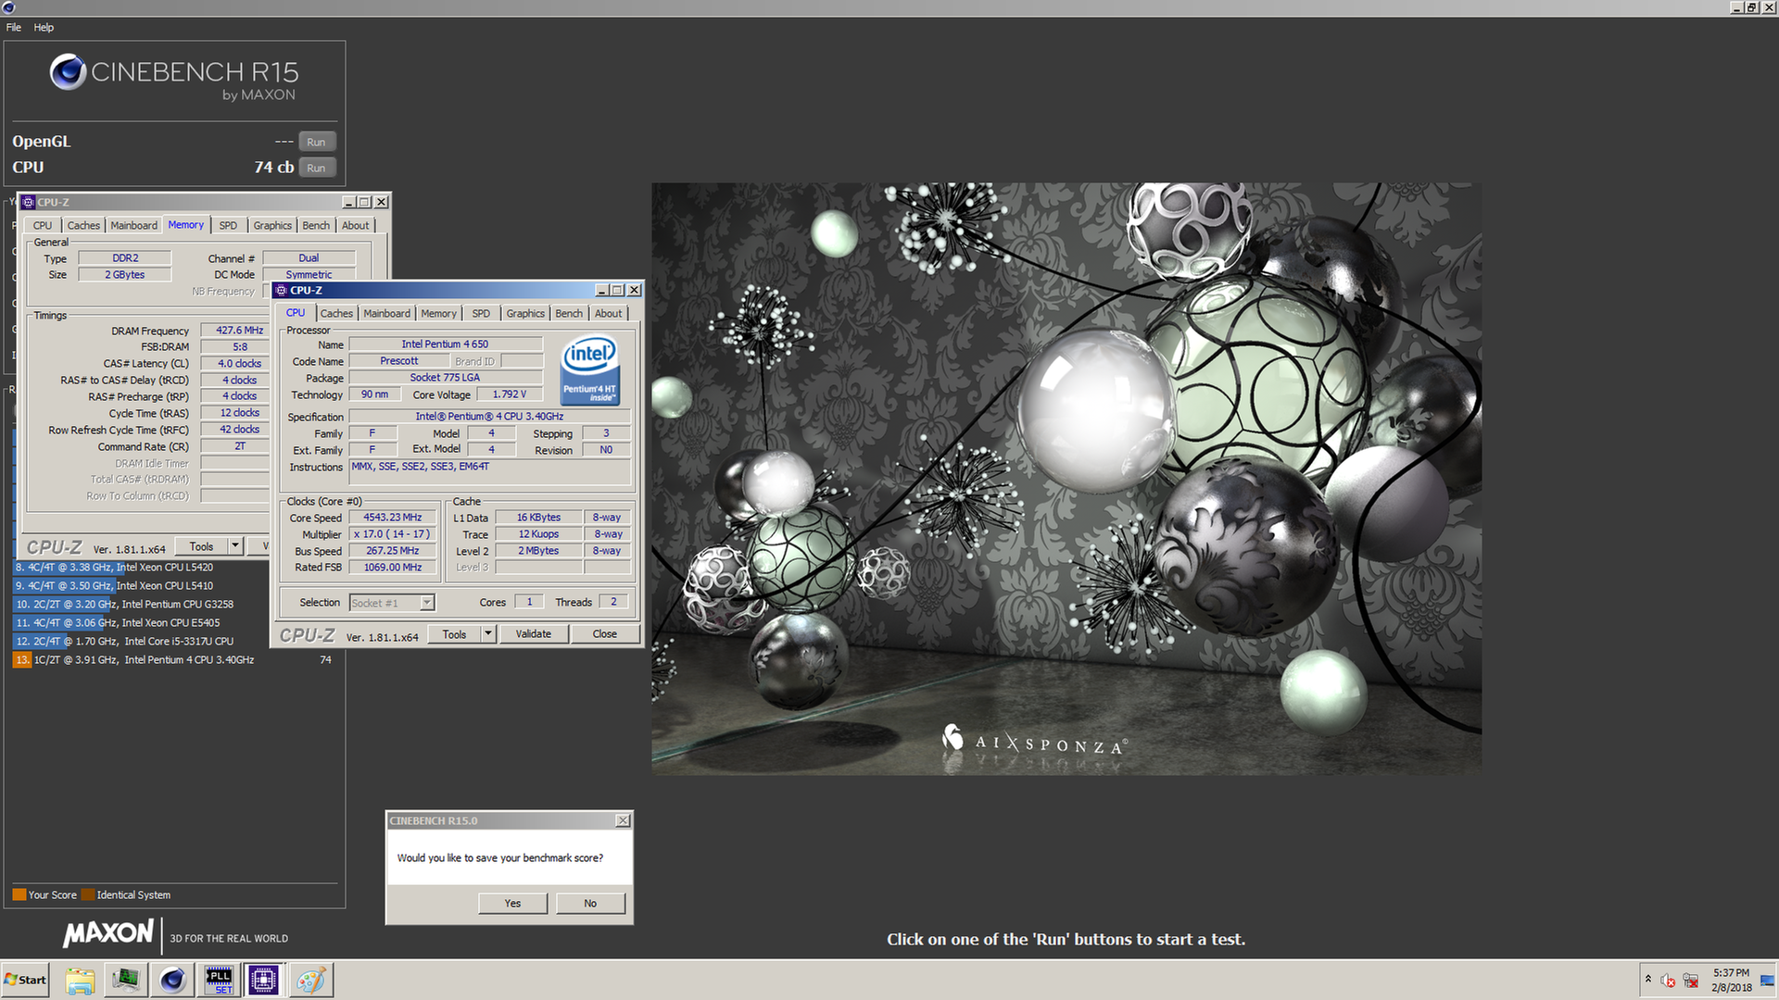This screenshot has height=1000, width=1779.
Task: Open the CPU-Z taskbar icon
Action: pos(263,980)
